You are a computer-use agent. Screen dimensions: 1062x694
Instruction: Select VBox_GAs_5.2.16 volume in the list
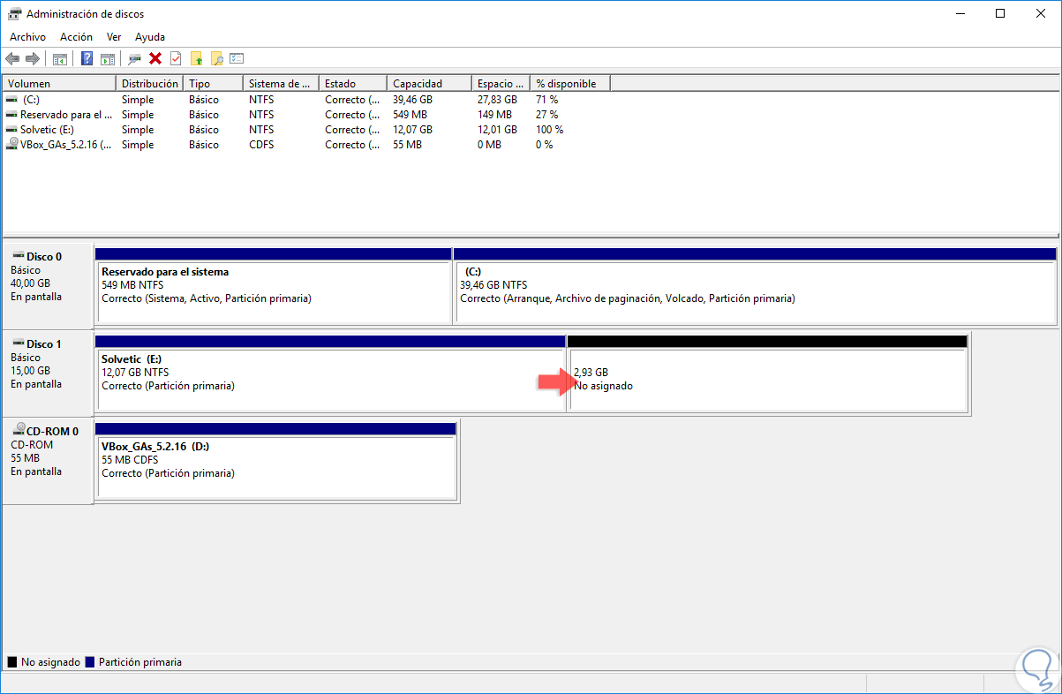coord(66,145)
